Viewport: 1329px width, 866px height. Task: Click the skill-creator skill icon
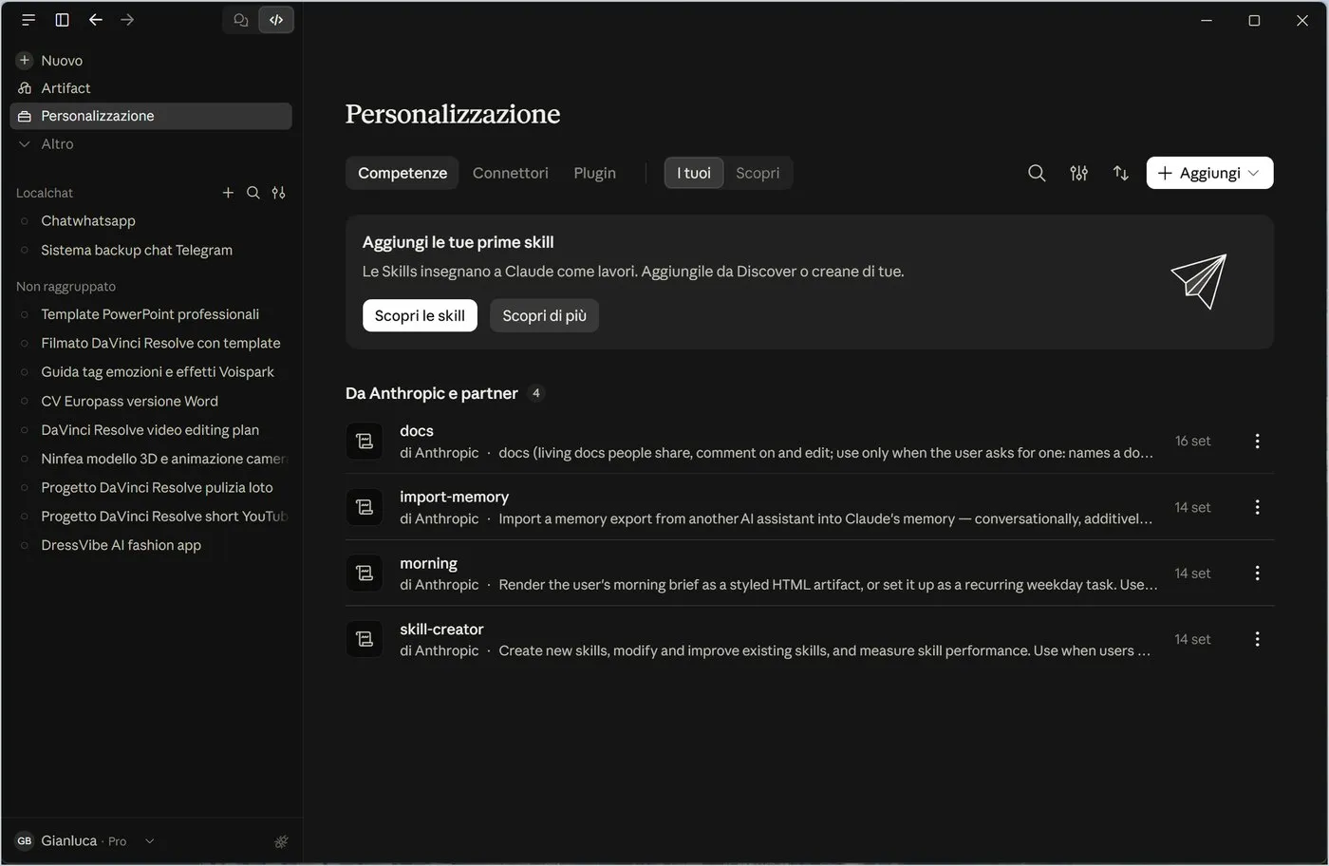click(365, 639)
